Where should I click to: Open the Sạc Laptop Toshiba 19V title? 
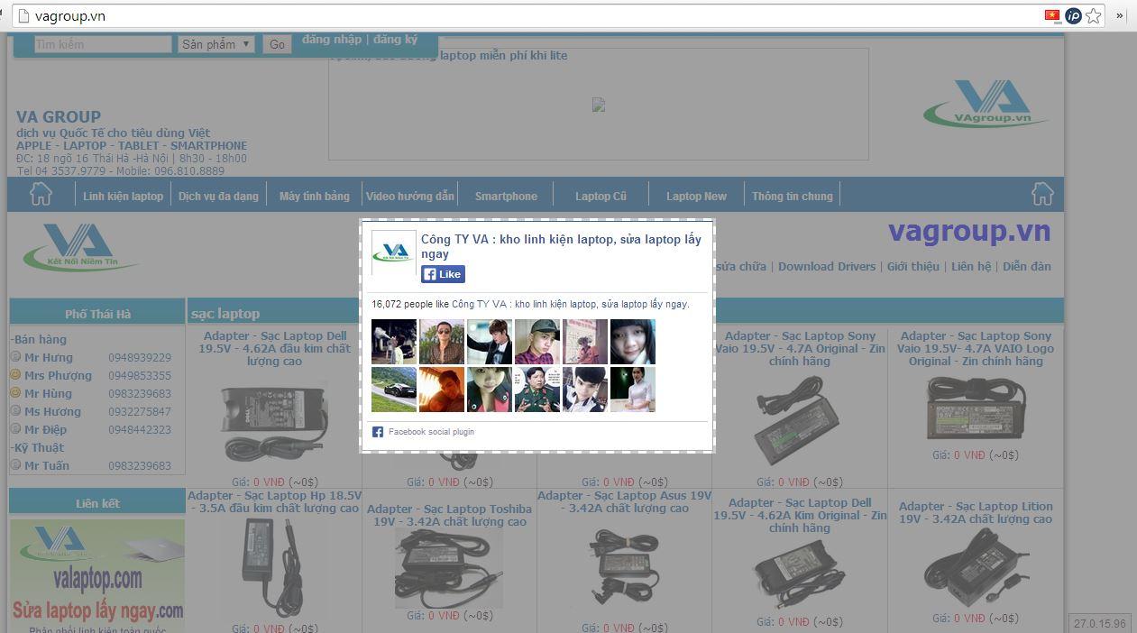pyautogui.click(x=449, y=515)
